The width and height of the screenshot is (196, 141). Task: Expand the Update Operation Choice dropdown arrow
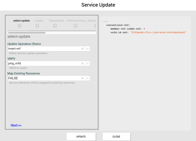pos(88,49)
